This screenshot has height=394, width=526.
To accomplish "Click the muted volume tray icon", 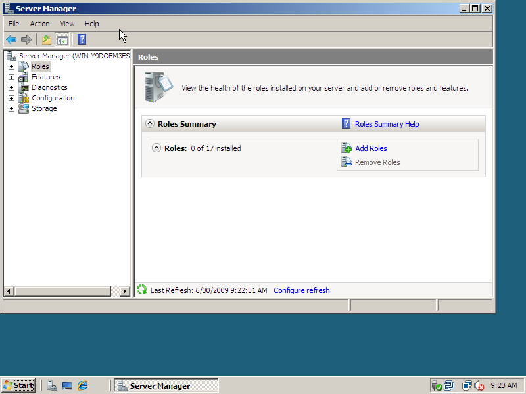I will (479, 386).
